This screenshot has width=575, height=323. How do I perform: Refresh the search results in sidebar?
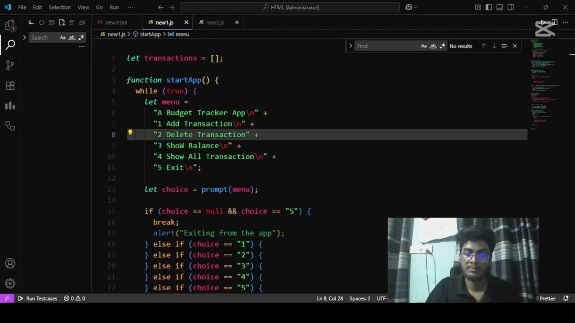[41, 22]
